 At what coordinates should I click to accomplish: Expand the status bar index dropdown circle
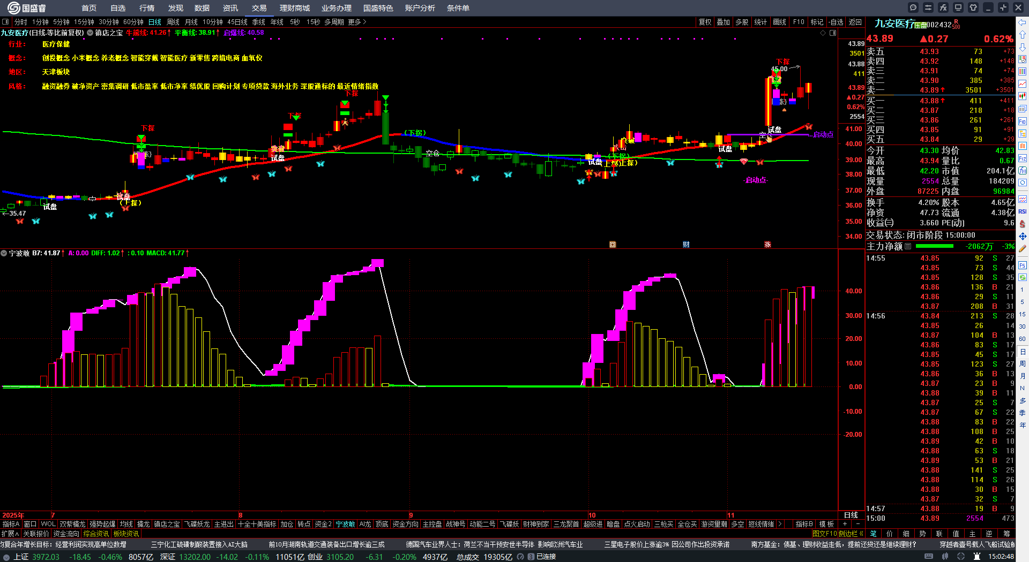[6, 557]
